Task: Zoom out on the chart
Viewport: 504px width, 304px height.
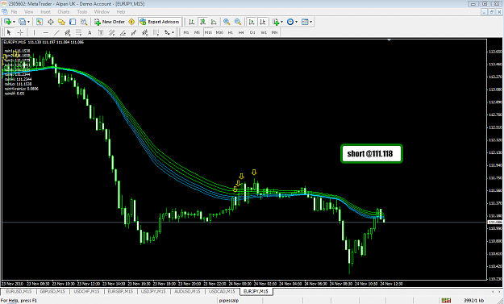Action: (x=238, y=22)
